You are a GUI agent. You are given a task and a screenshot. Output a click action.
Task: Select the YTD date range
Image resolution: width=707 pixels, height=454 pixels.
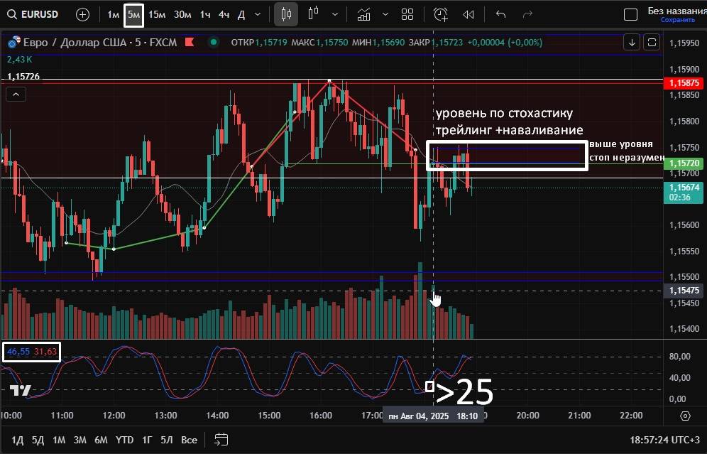click(125, 440)
